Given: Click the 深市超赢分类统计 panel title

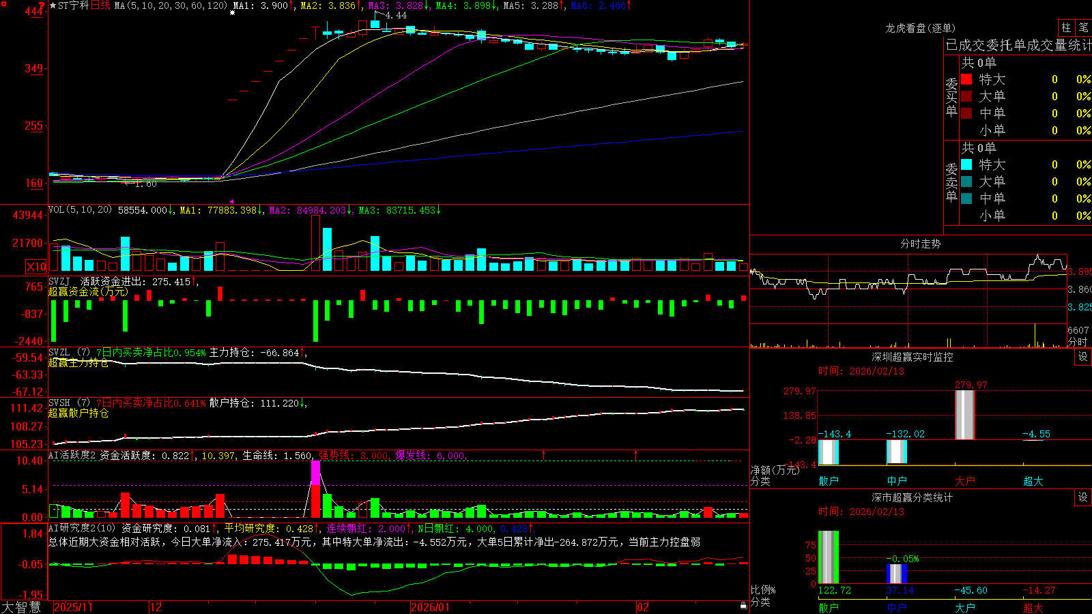Looking at the screenshot, I should click(913, 497).
